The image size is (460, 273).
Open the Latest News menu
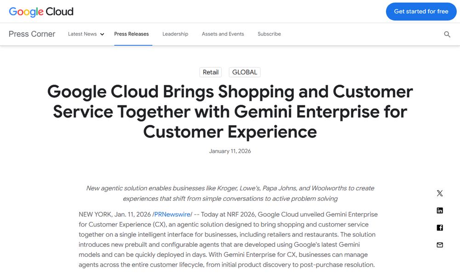(x=82, y=34)
